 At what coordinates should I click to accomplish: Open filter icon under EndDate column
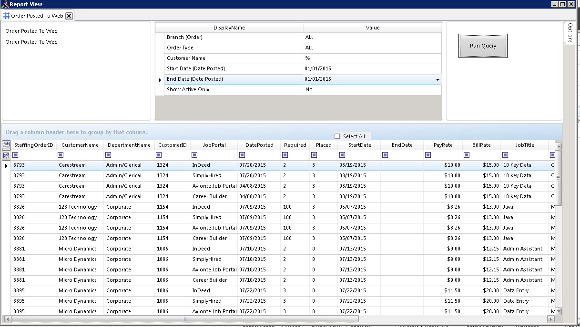pyautogui.click(x=385, y=155)
